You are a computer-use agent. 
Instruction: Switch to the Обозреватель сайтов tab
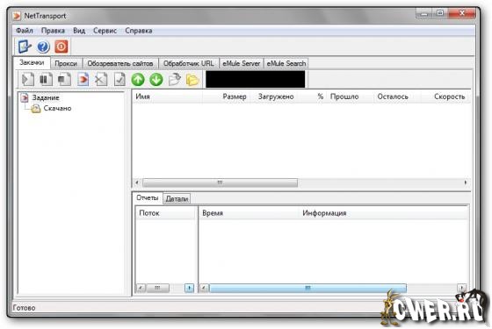click(120, 63)
